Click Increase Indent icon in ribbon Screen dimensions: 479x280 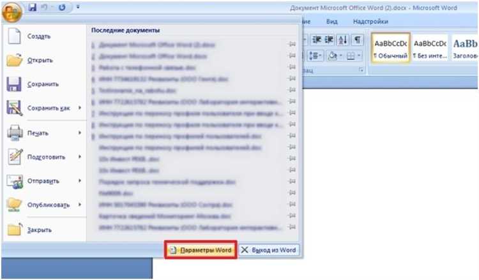329,40
